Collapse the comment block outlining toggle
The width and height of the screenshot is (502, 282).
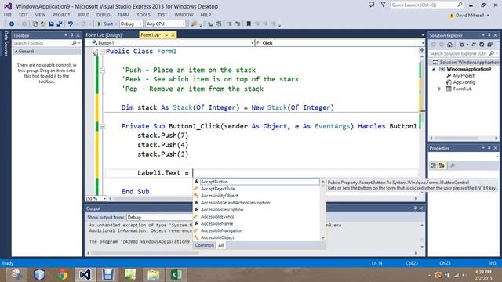pyautogui.click(x=102, y=70)
